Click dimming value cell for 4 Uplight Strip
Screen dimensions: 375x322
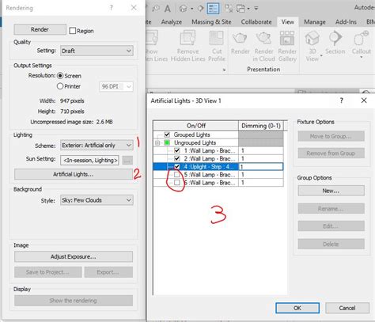point(261,167)
